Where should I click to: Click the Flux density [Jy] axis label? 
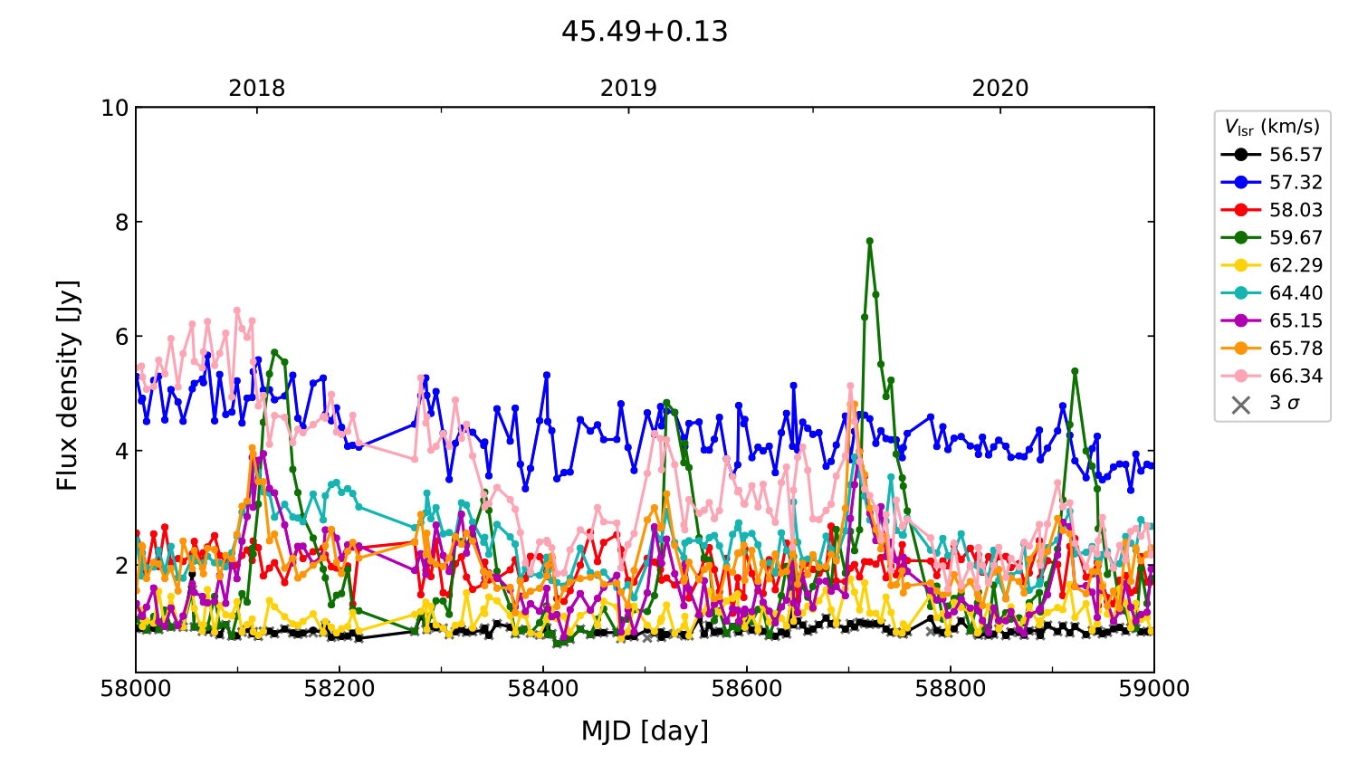68,386
